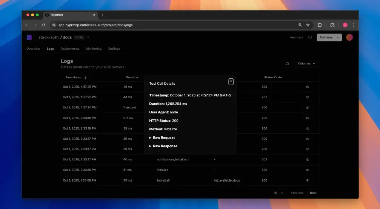
Task: Select the Logs tab
Action: (x=50, y=49)
